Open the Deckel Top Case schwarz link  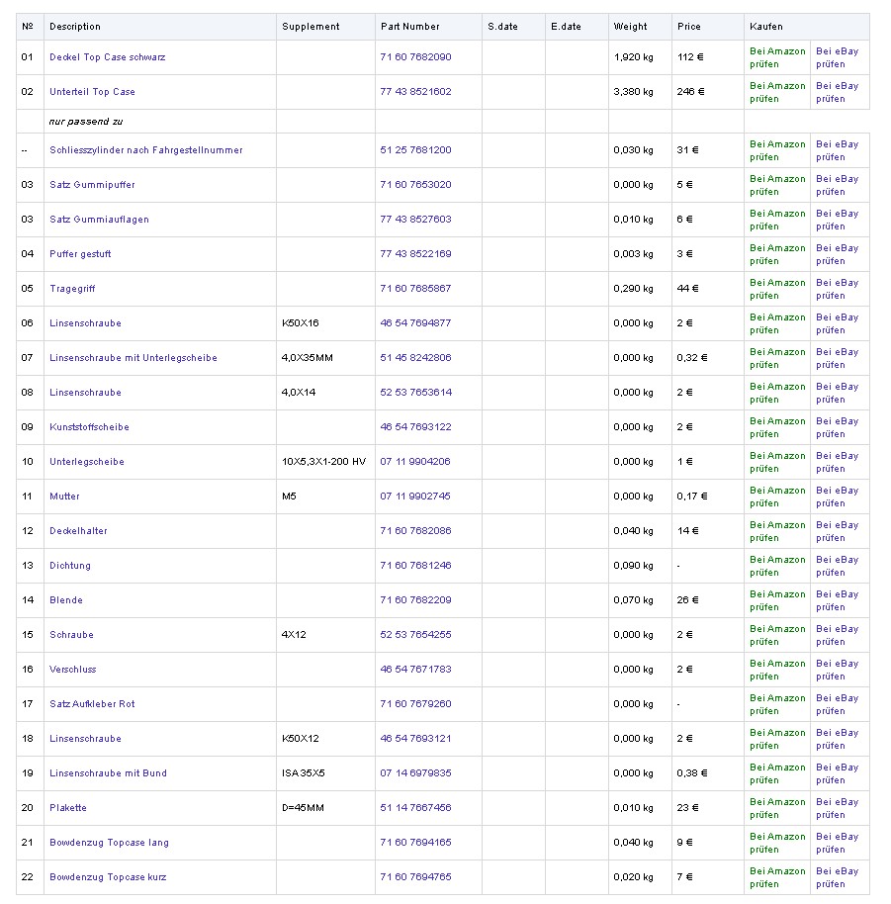[107, 57]
